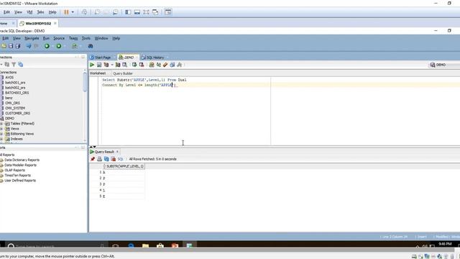The image size is (460, 259).
Task: Toggle VMware console view icon
Action: [168, 12]
